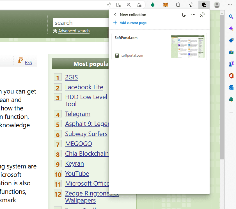The image size is (236, 209).
Task: Toggle the Collections toolbar button
Action: (204, 5)
